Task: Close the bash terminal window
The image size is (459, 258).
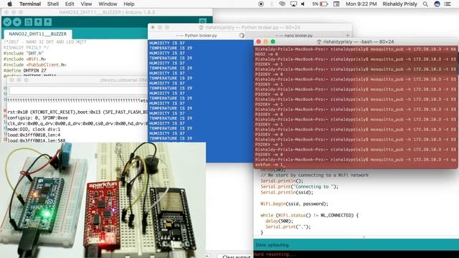Action: [x=258, y=42]
